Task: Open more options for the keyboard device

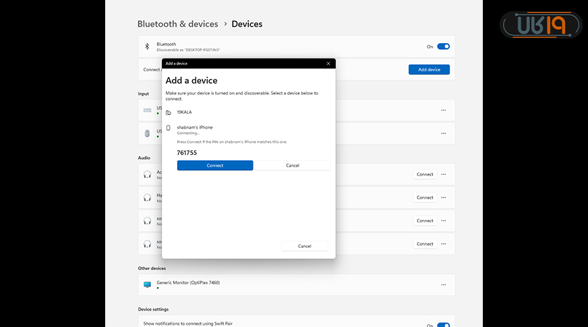Action: (x=444, y=110)
